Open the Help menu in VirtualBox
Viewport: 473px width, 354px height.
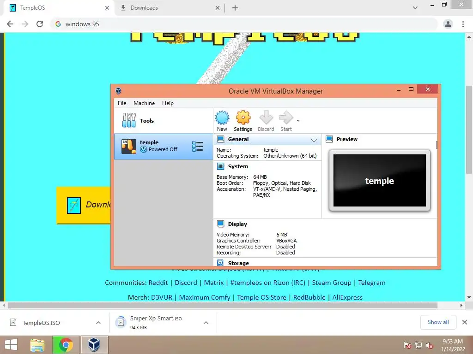click(x=168, y=103)
